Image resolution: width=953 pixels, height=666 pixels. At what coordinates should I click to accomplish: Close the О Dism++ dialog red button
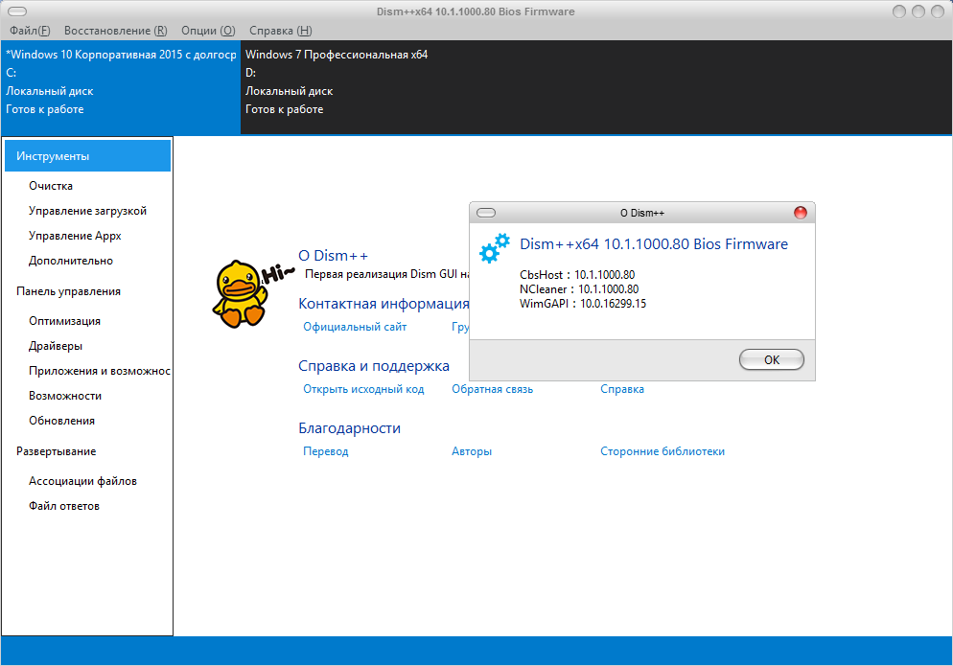click(x=801, y=213)
